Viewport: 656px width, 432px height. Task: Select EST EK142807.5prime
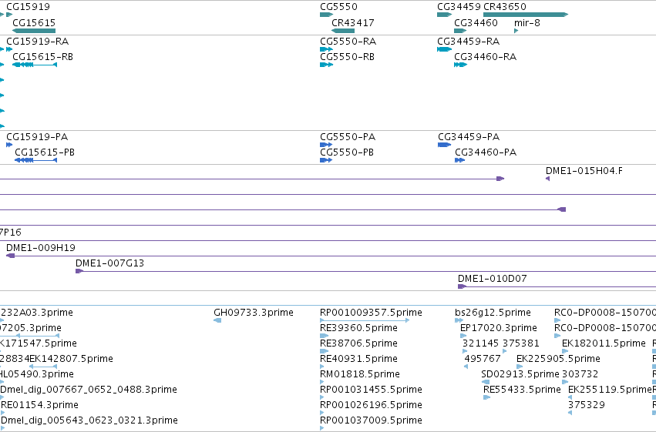[43, 367]
